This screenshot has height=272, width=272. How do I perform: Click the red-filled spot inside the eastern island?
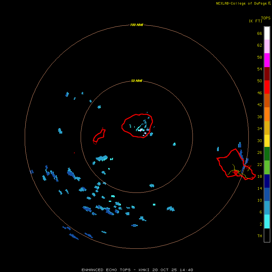[236, 172]
